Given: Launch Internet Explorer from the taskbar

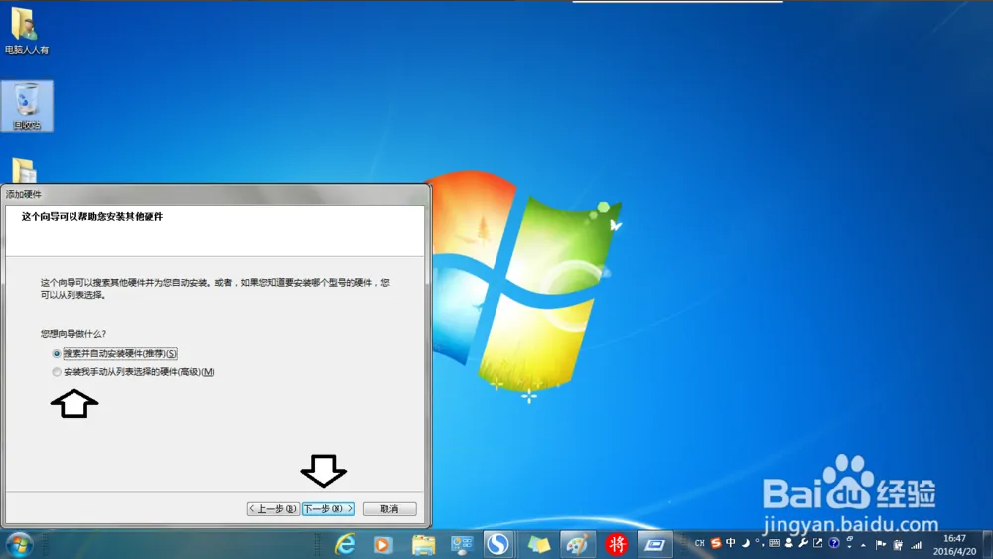Looking at the screenshot, I should (x=346, y=544).
